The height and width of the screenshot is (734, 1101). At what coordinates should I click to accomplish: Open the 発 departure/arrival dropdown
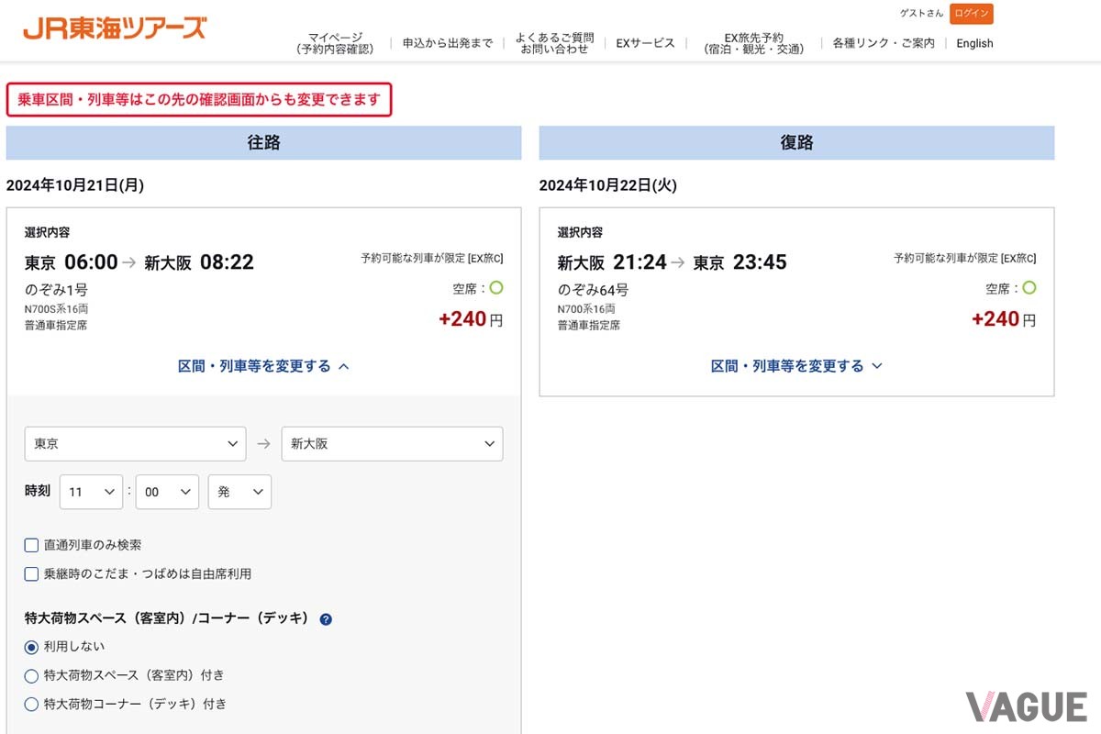coord(239,492)
